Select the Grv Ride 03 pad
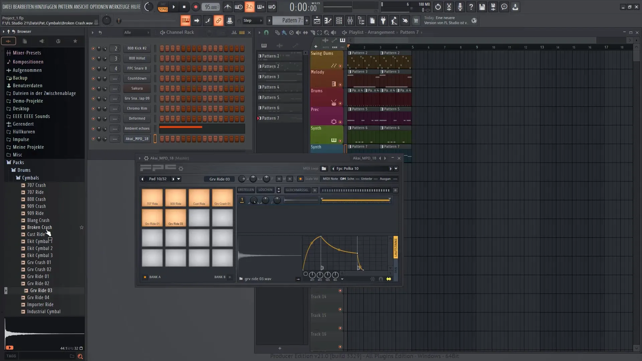The image size is (642, 361). [x=176, y=218]
